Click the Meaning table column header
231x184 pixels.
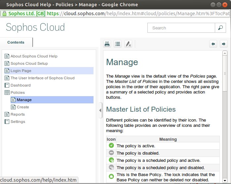click(x=168, y=139)
